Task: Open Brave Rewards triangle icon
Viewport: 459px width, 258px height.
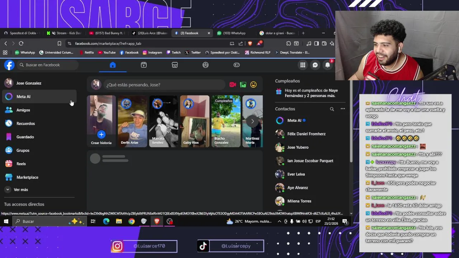Action: click(x=260, y=43)
